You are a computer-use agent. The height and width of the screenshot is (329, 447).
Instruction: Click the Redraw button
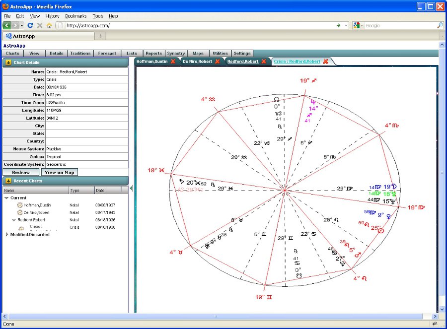pyautogui.click(x=20, y=172)
